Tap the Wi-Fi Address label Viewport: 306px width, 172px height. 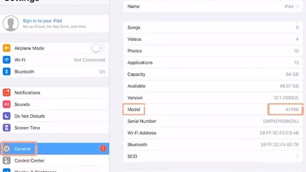click(x=142, y=133)
